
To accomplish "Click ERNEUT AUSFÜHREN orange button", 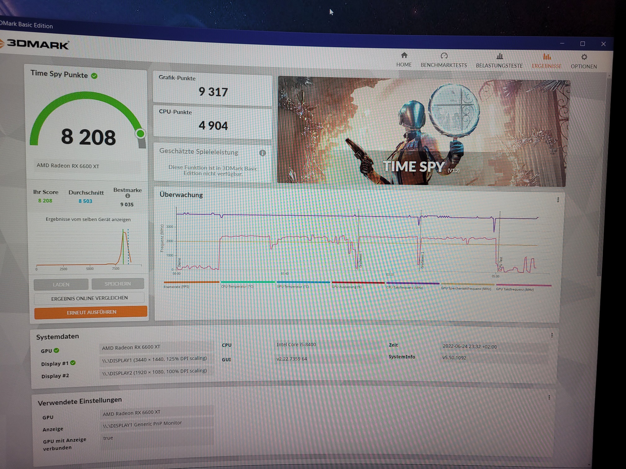I will 91,312.
